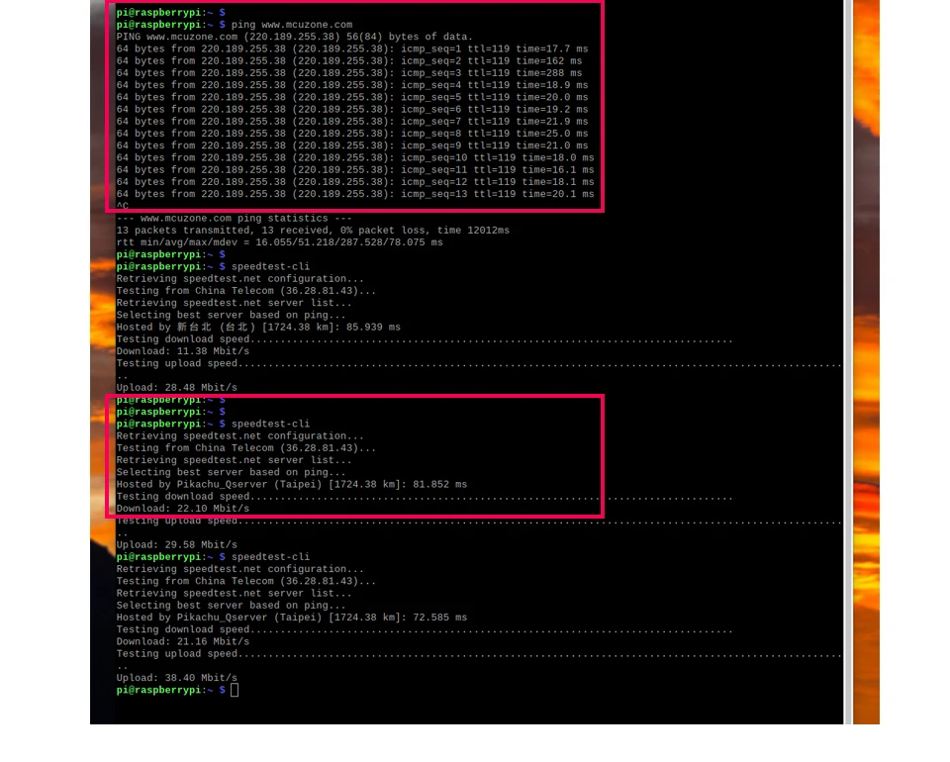
Task: Click the 'www.mcuzone.com ping statistics' line
Action: click(x=234, y=218)
